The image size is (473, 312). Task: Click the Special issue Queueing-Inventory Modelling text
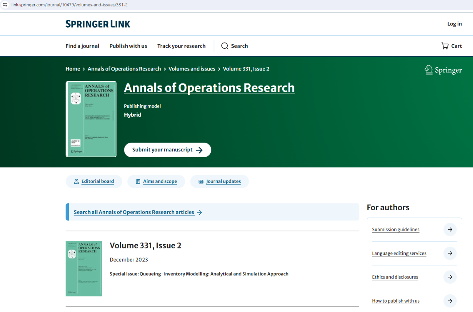coord(199,274)
